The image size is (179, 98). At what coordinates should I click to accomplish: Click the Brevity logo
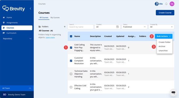tap(13, 9)
